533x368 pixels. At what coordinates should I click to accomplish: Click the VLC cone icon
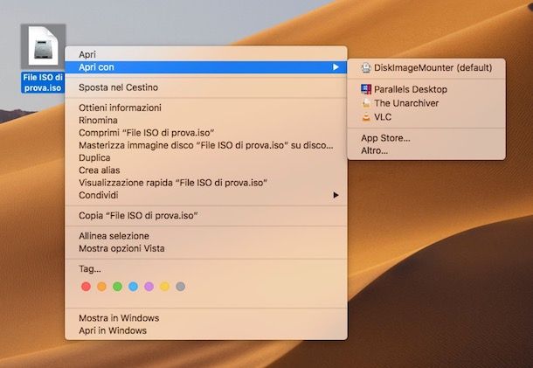click(x=366, y=117)
